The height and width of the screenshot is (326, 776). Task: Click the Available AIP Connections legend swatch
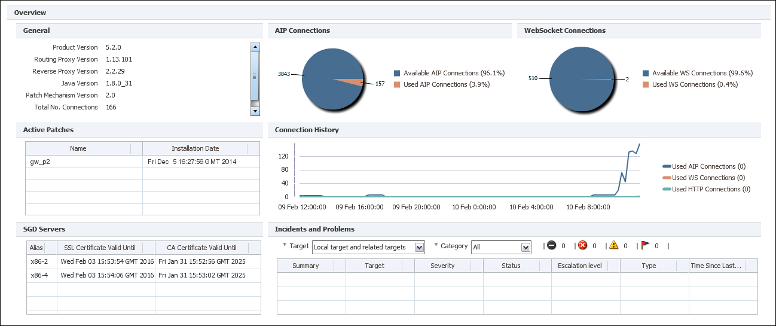coord(397,73)
